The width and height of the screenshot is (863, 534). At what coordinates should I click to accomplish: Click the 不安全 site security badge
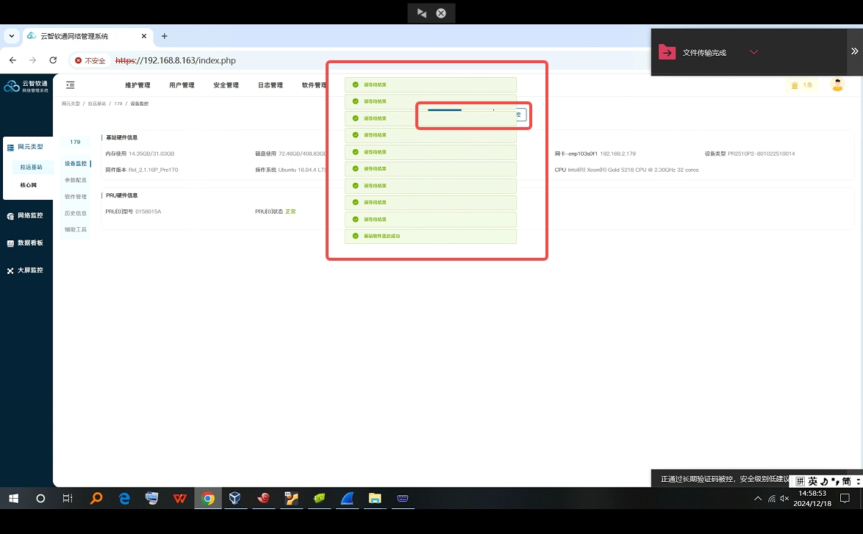coord(90,60)
